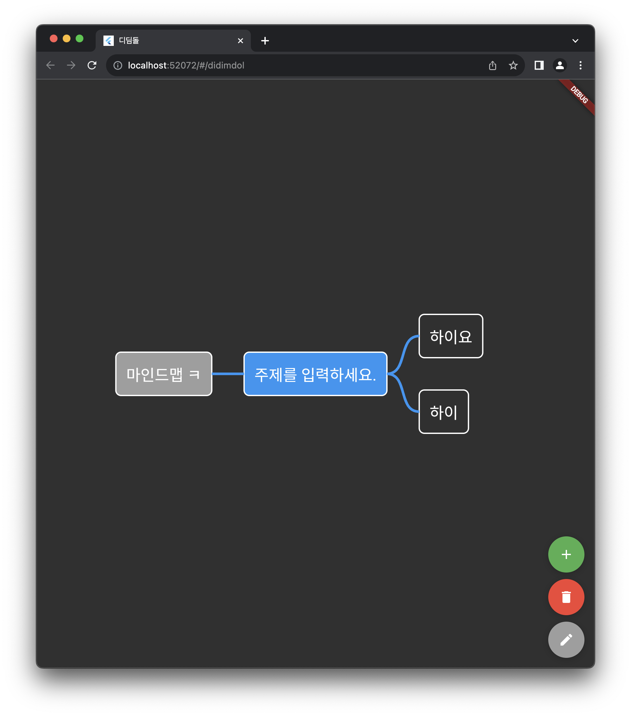Open Chrome three-dot menu
The height and width of the screenshot is (716, 631).
coord(580,65)
